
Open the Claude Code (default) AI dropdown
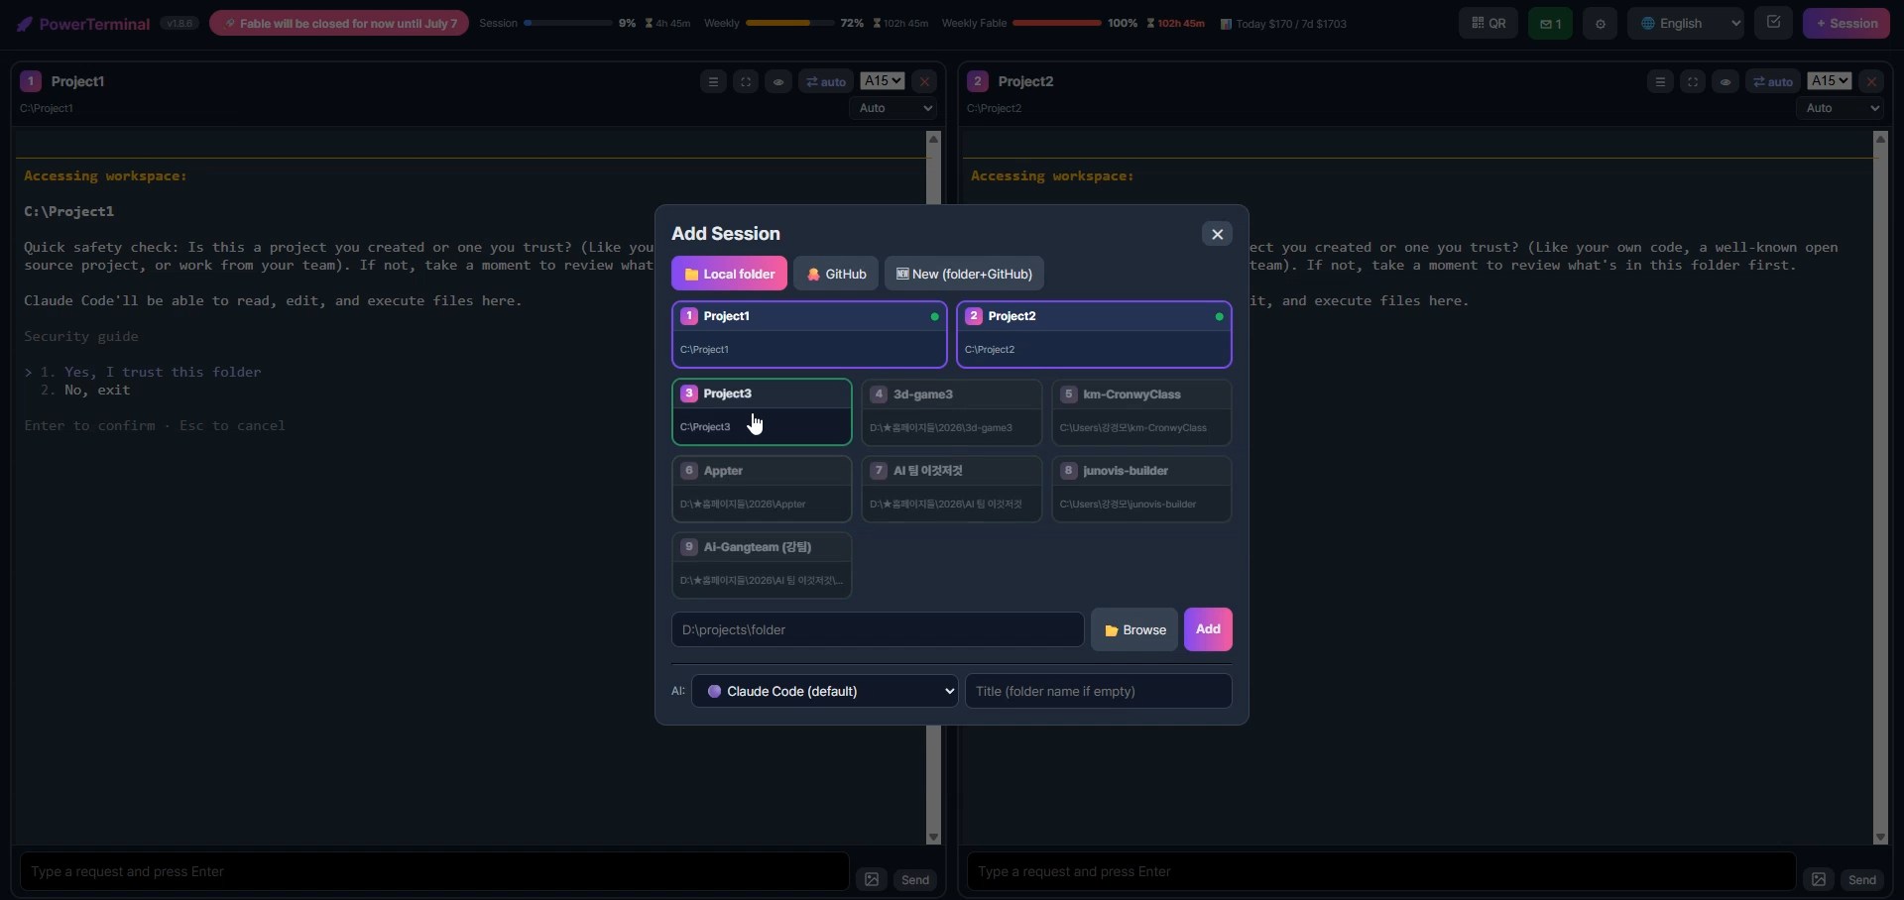(825, 691)
